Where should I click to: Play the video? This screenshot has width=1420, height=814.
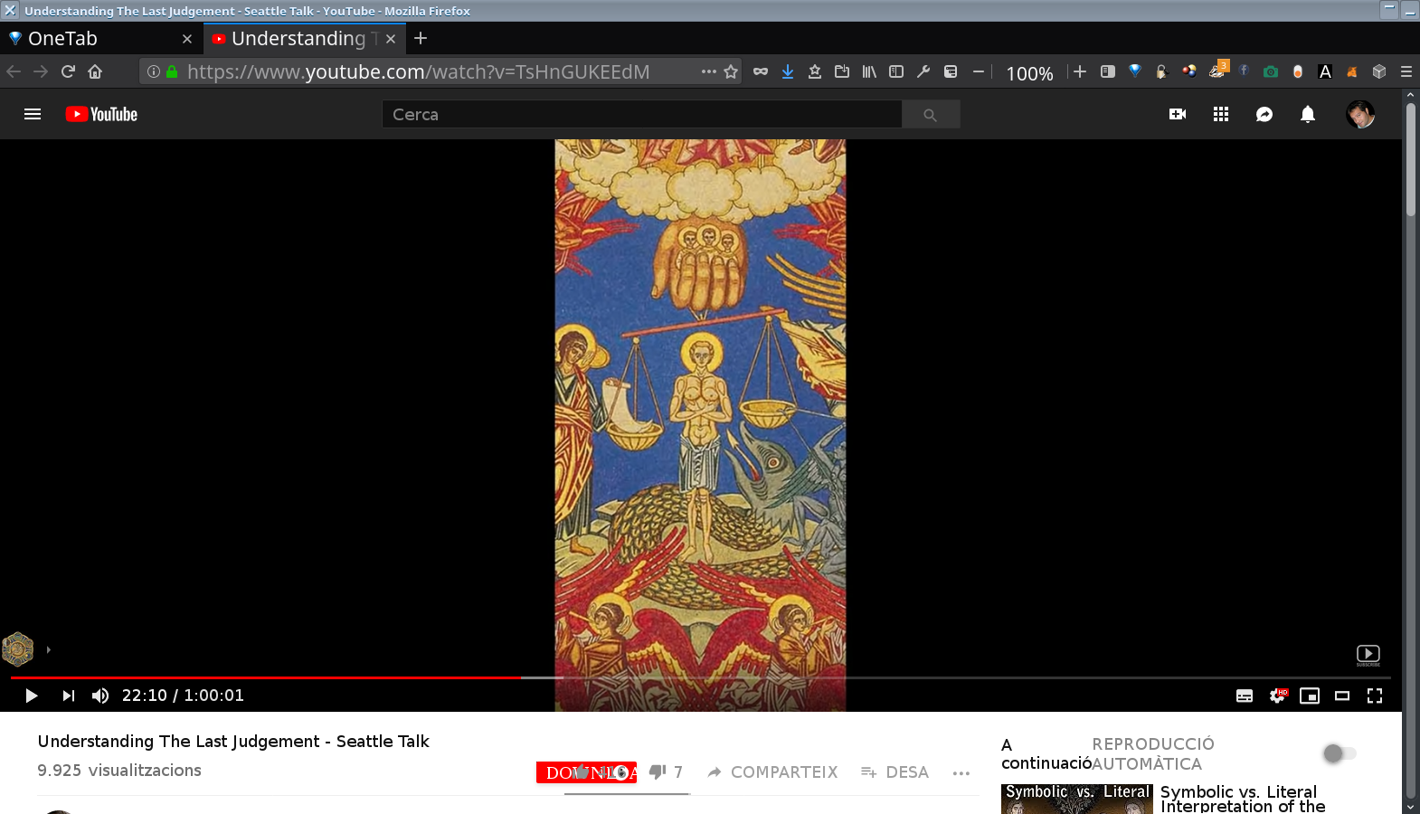tap(31, 696)
